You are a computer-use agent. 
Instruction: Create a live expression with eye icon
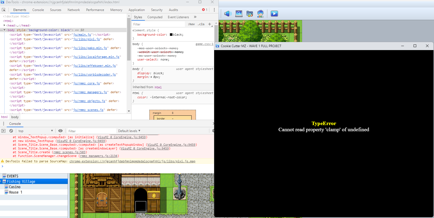coord(60,131)
